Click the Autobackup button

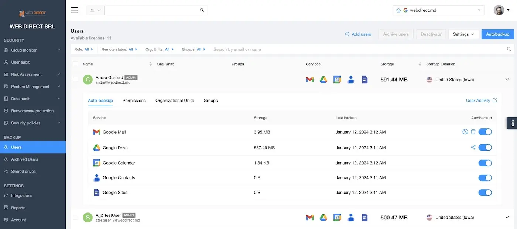point(497,34)
